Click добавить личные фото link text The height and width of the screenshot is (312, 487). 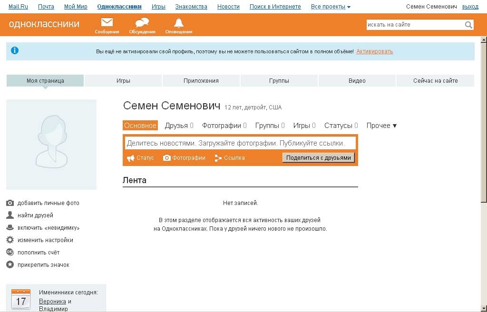48,203
